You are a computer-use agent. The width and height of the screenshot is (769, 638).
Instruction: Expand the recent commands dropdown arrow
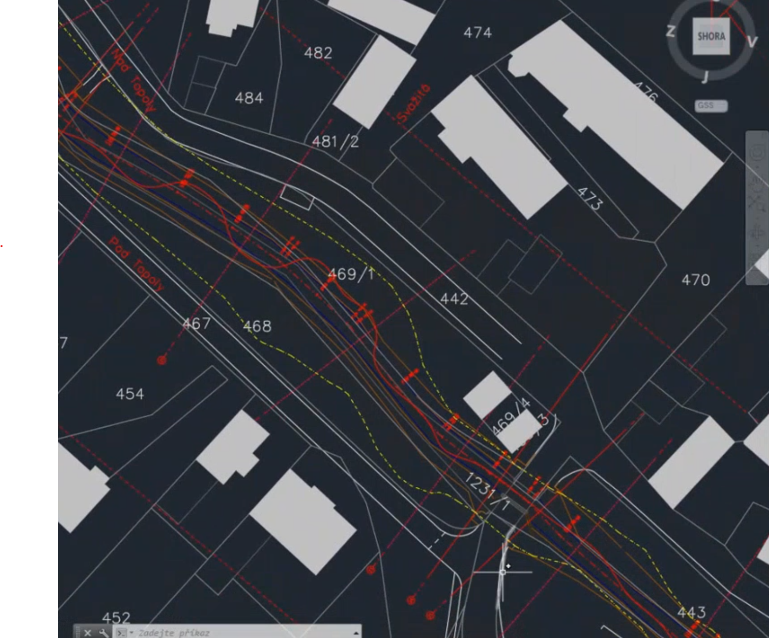pos(131,632)
